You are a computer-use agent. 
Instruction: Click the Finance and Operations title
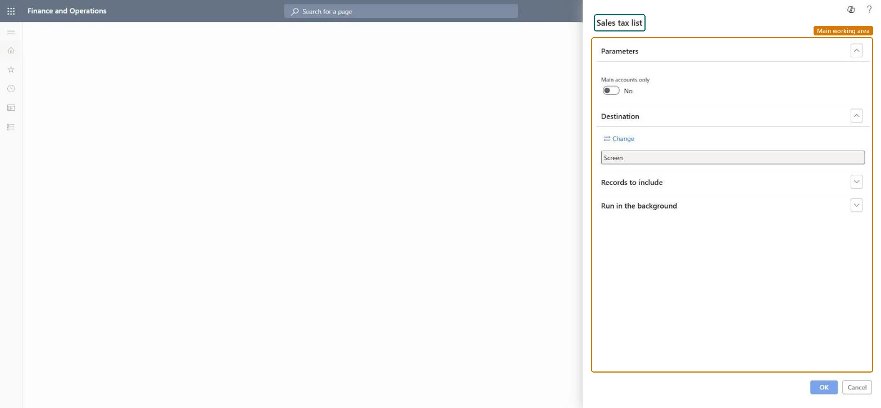[67, 11]
